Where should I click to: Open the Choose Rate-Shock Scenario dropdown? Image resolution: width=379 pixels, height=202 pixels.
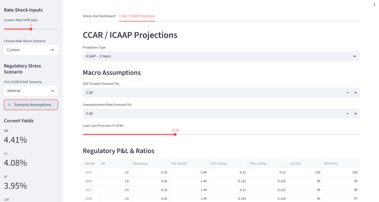[x=31, y=50]
